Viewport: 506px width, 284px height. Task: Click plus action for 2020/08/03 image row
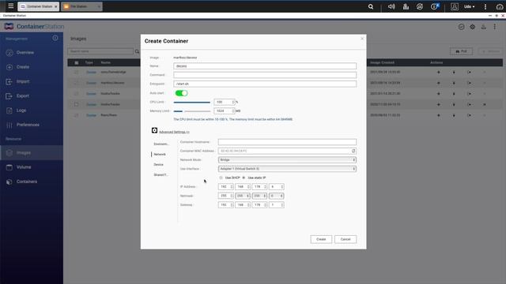pyautogui.click(x=439, y=115)
